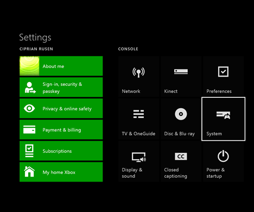Open the highlighted System console tile

[223, 119]
